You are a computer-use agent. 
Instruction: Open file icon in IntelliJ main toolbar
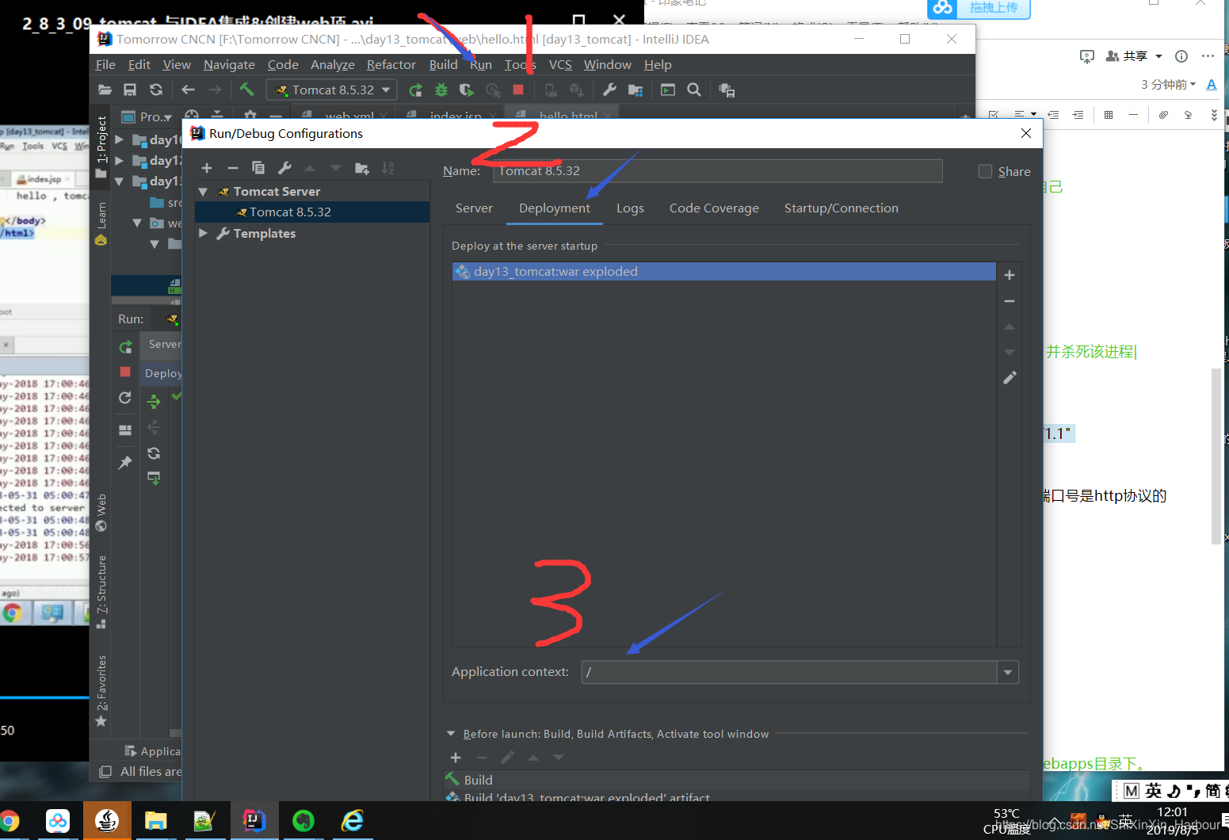click(105, 90)
